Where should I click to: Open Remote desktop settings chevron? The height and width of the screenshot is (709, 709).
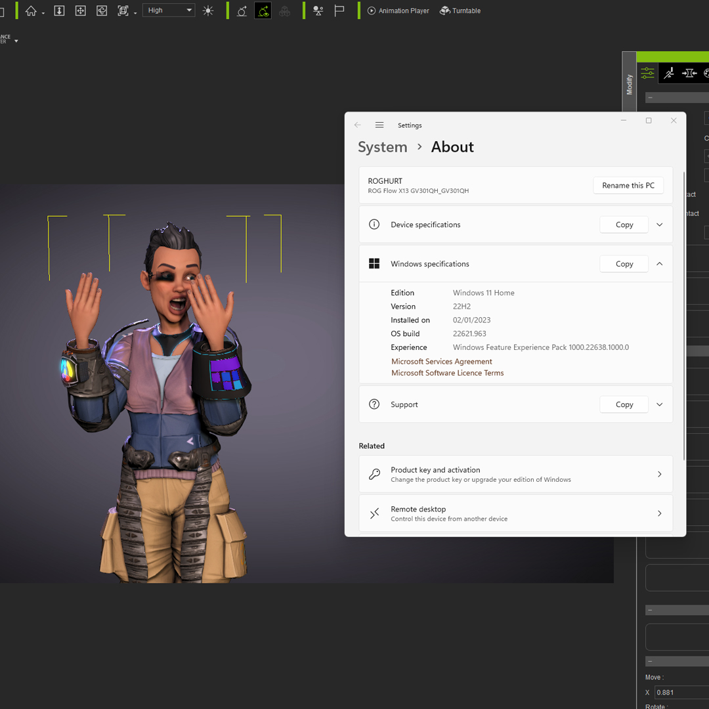coord(659,513)
